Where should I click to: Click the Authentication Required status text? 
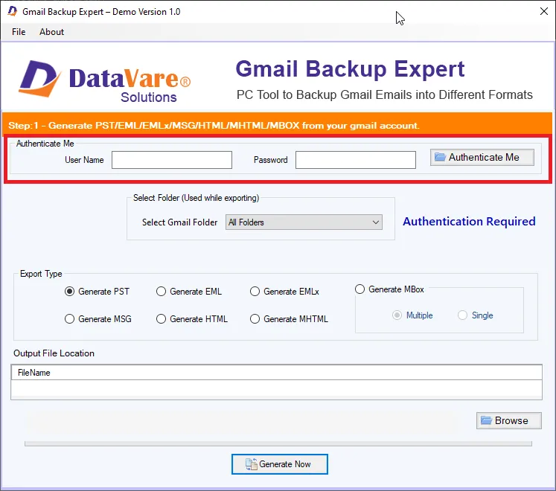(x=469, y=222)
